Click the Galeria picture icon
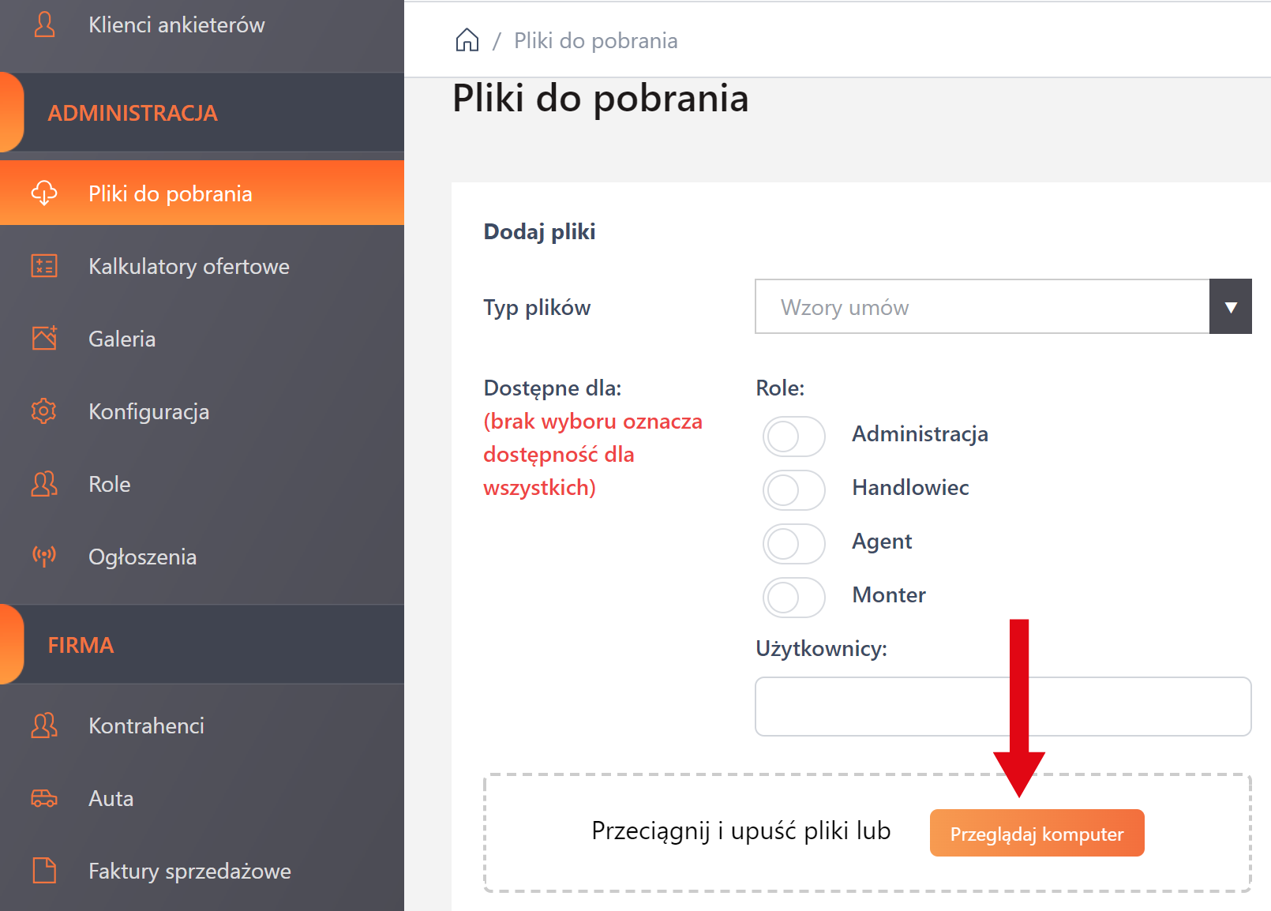 point(44,338)
